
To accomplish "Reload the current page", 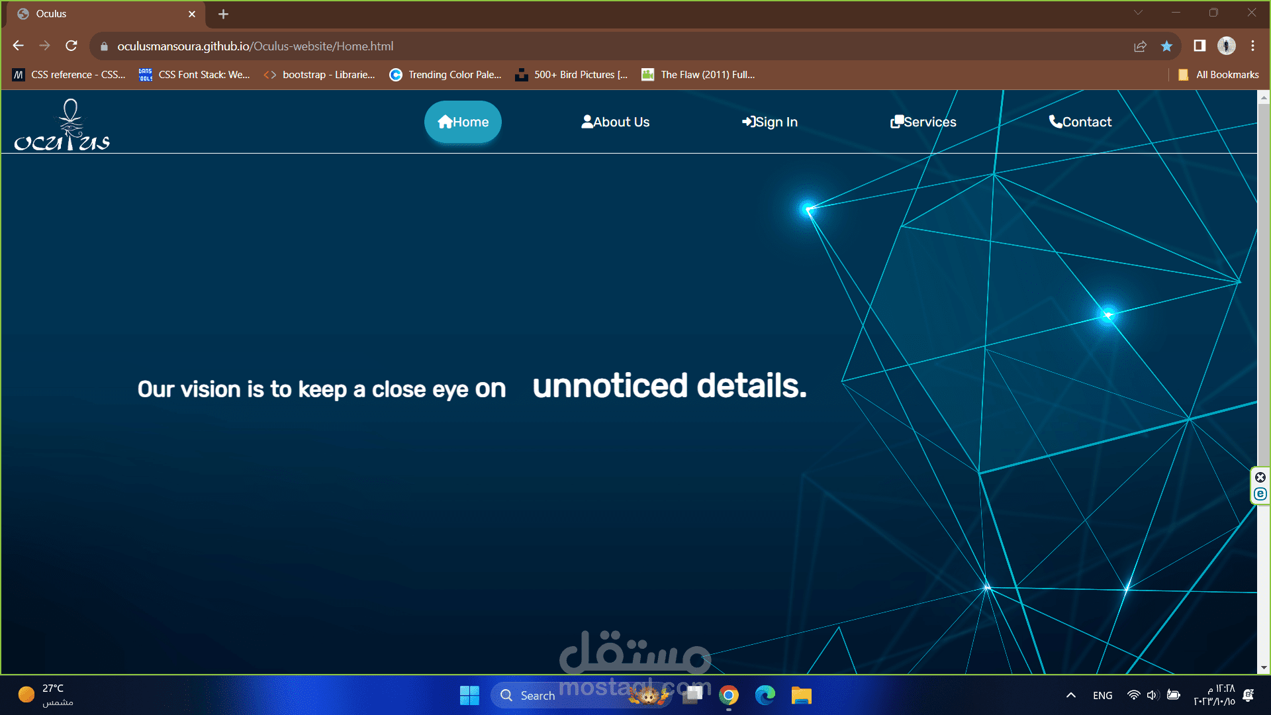I will [71, 46].
